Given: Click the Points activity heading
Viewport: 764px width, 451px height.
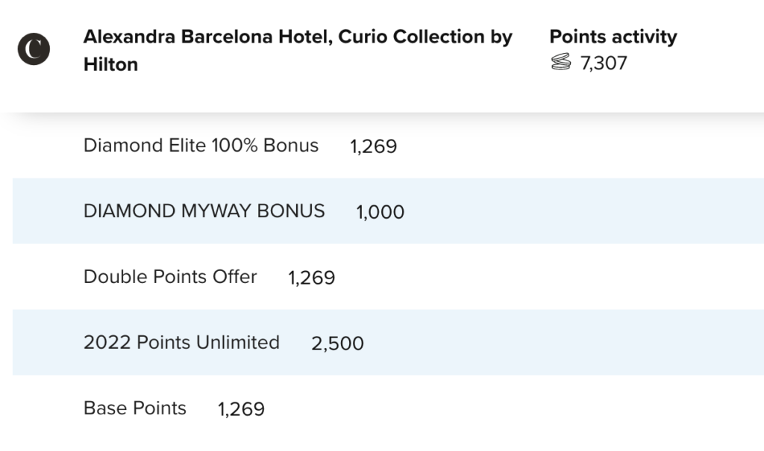Looking at the screenshot, I should [x=613, y=37].
